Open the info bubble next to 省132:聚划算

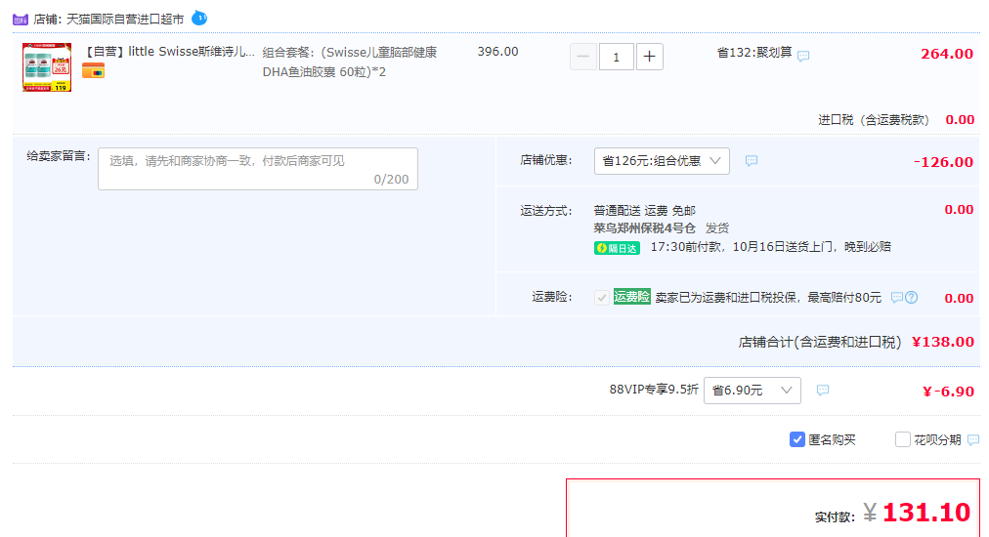coord(803,56)
